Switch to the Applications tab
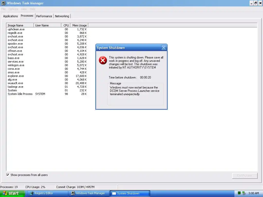The height and width of the screenshot is (197, 263). click(x=10, y=16)
